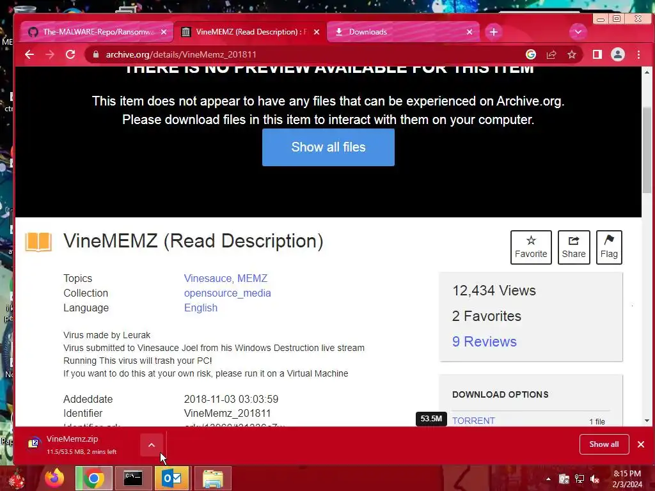
Task: Click the scrollbar up arrow
Action: point(647,72)
